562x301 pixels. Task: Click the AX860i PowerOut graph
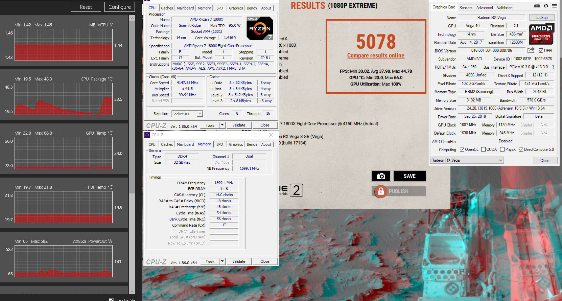tap(64, 261)
